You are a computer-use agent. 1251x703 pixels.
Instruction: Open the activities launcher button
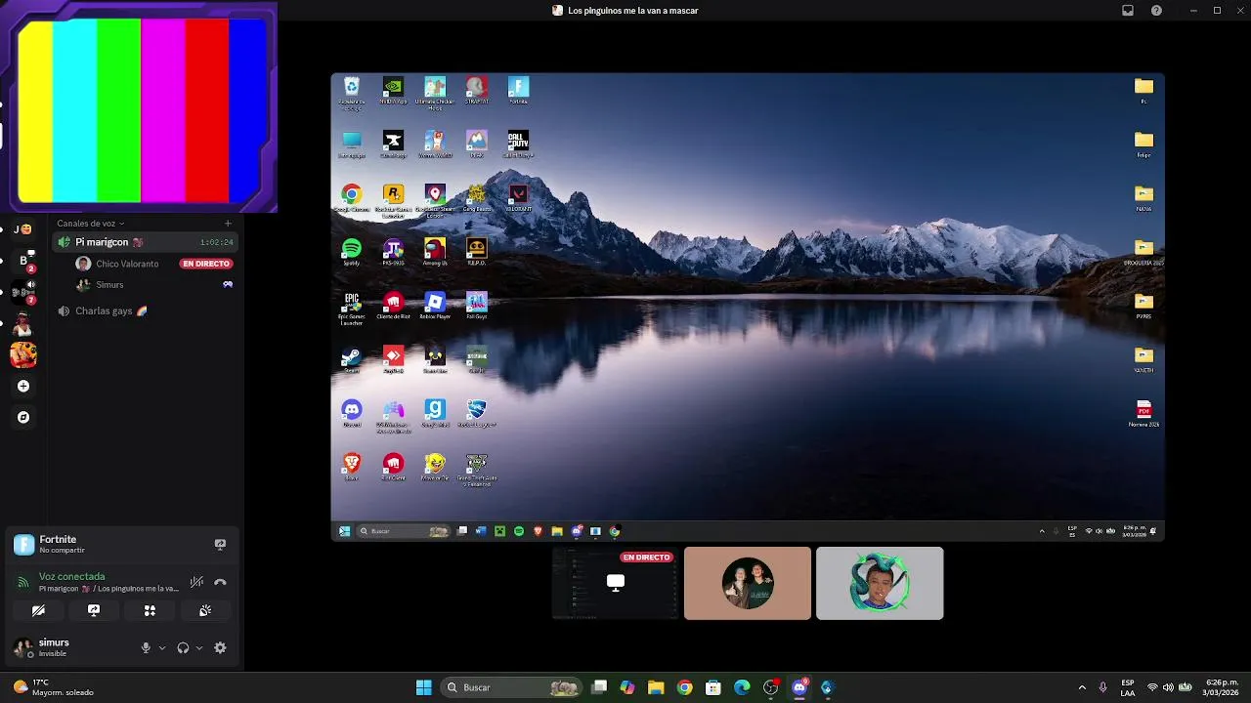150,610
